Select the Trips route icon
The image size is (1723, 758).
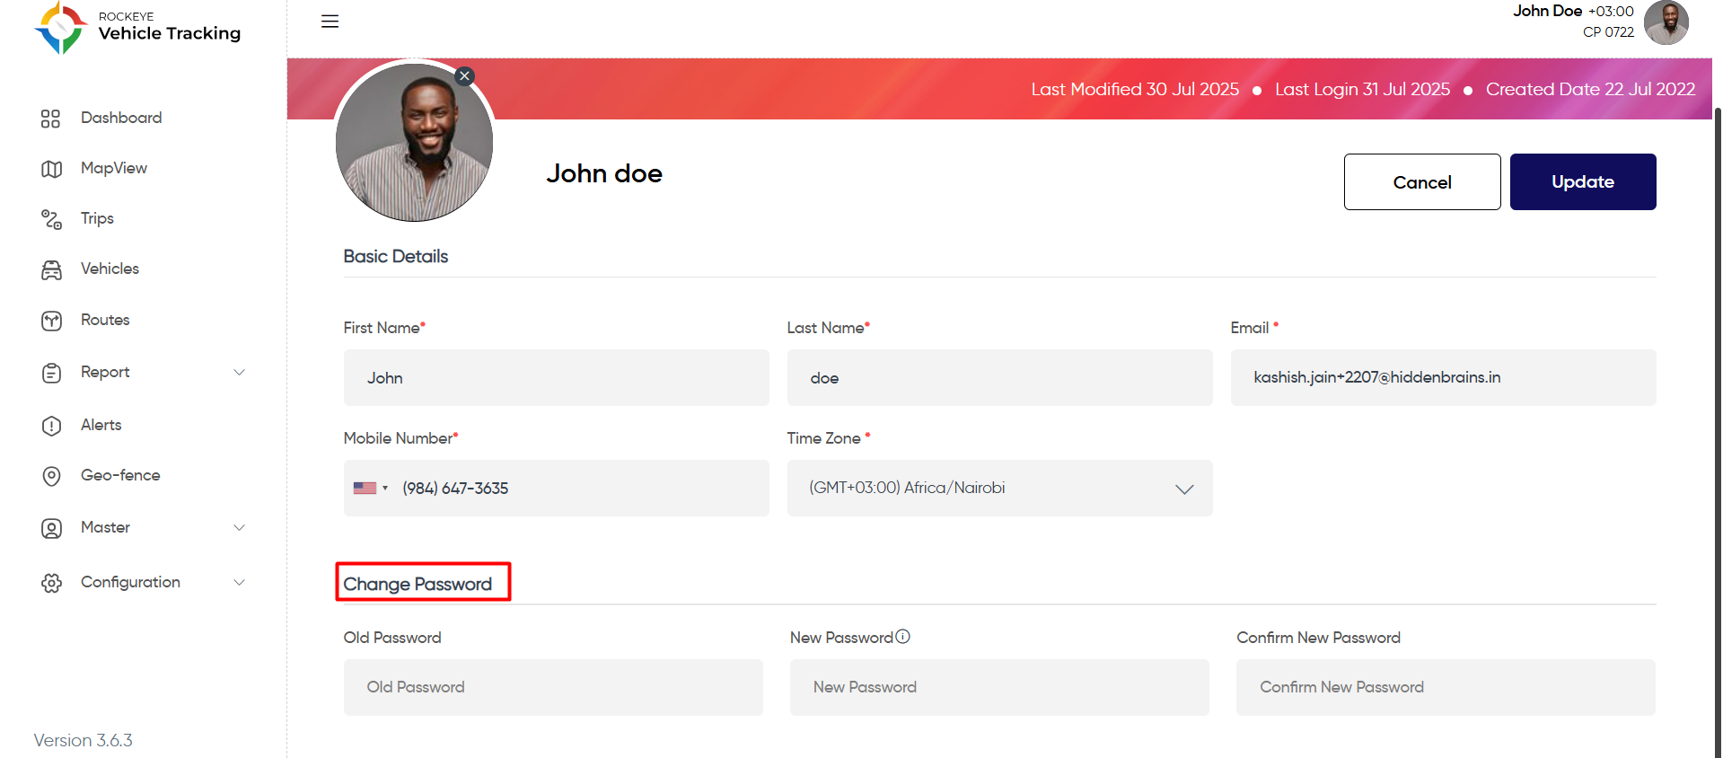point(51,219)
